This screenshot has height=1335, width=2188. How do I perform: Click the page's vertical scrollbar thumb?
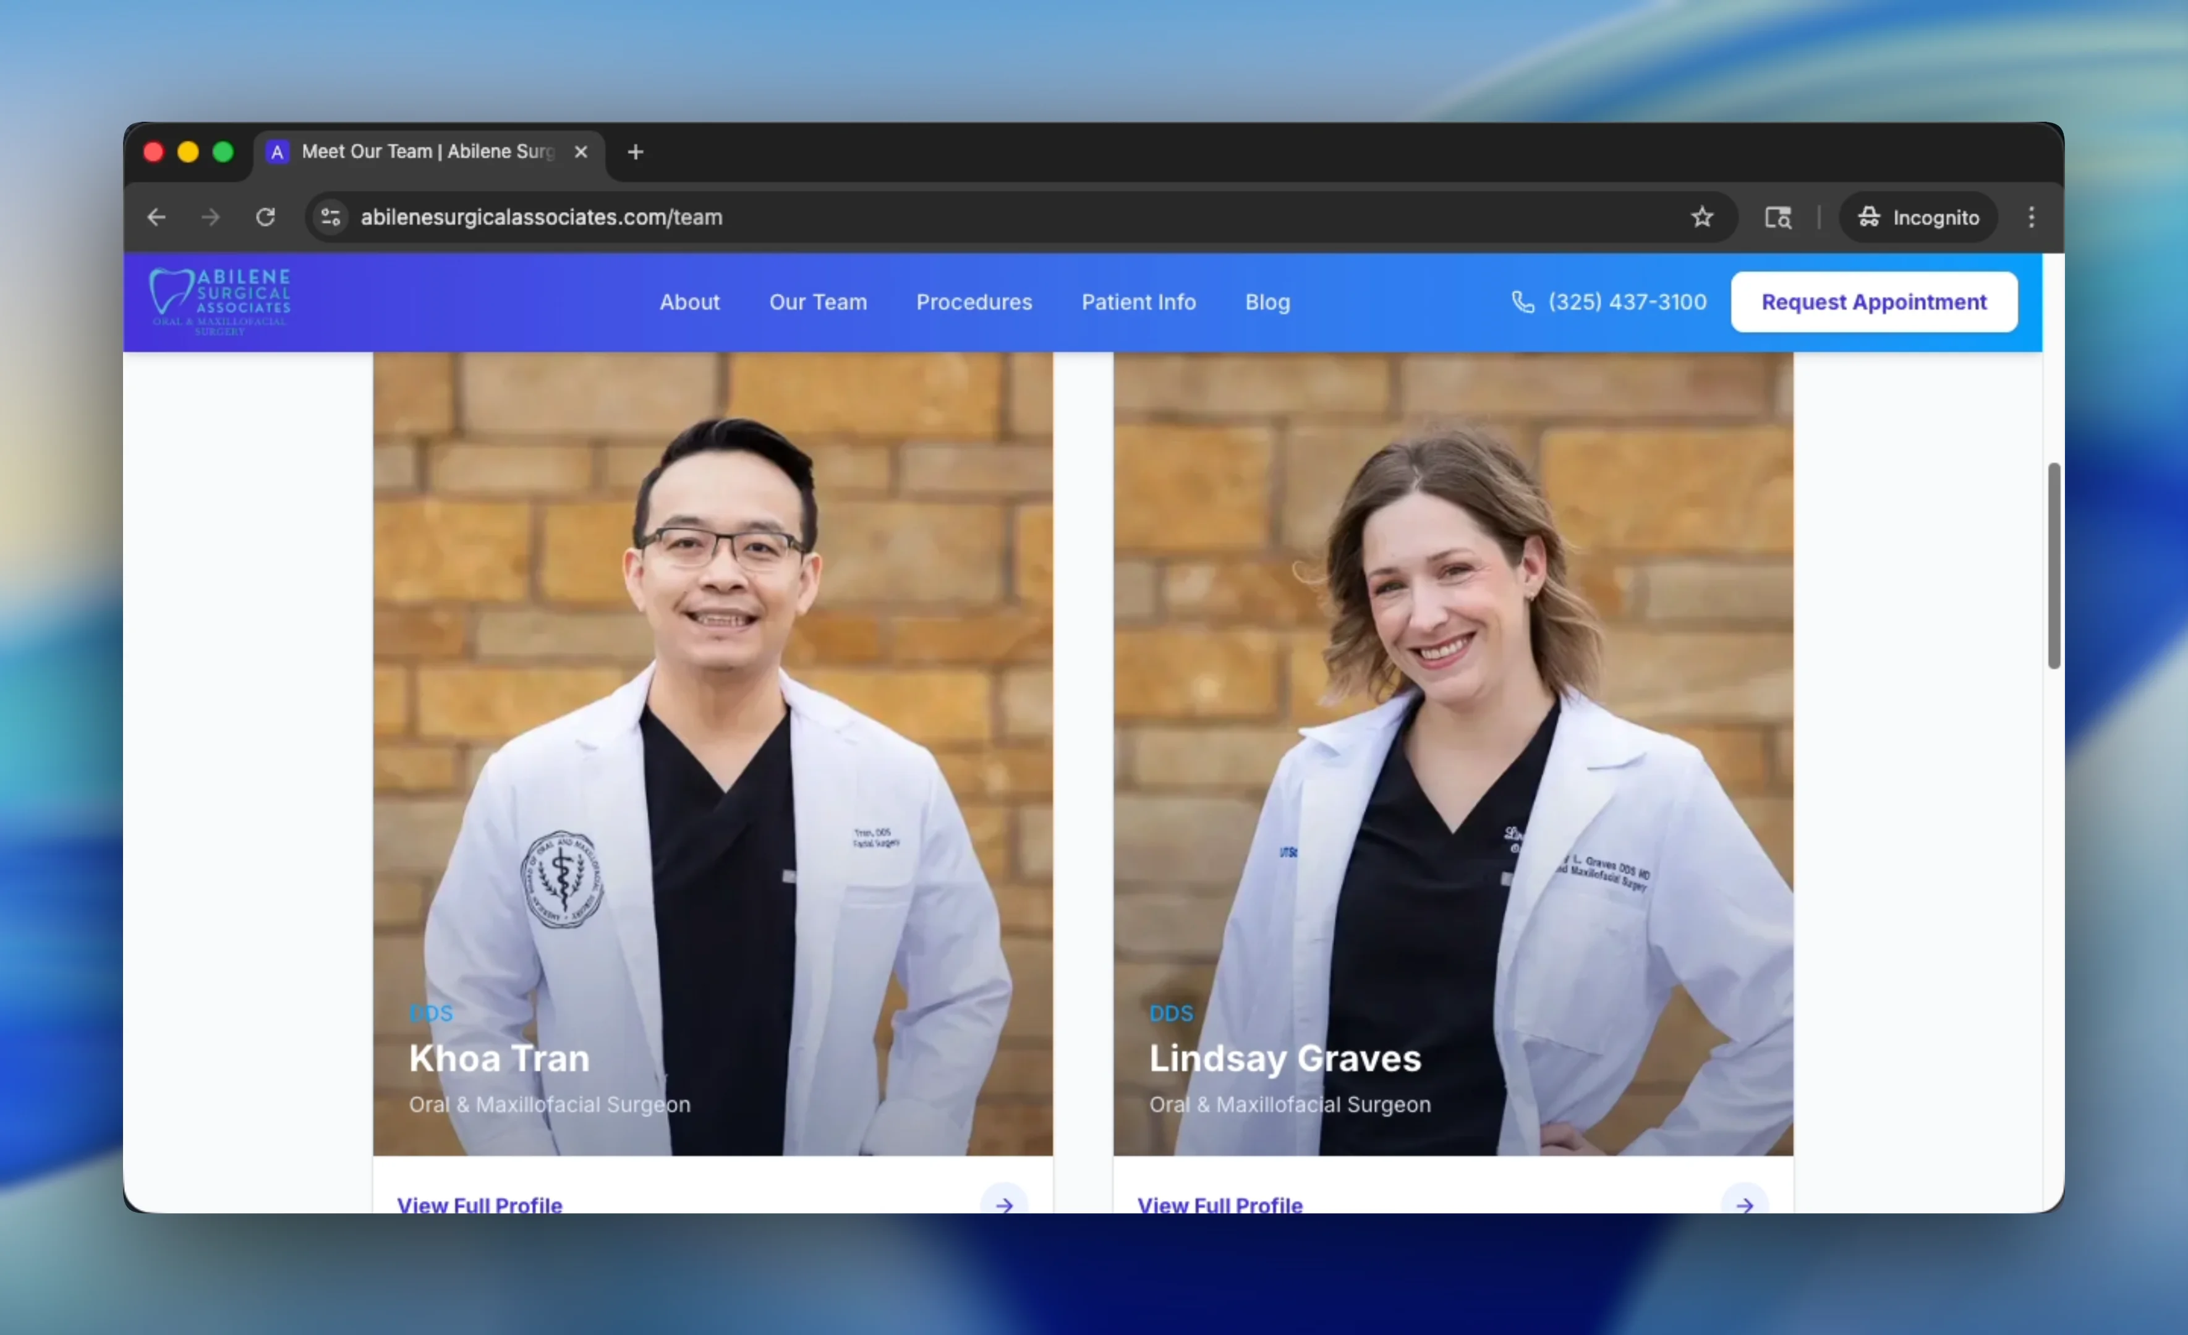pyautogui.click(x=2053, y=566)
